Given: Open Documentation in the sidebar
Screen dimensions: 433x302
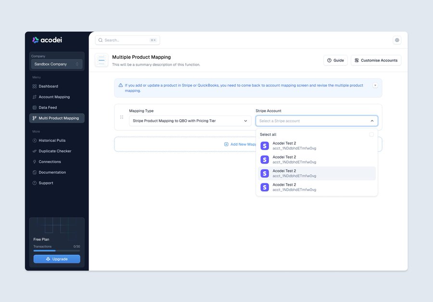Looking at the screenshot, I should (57, 172).
